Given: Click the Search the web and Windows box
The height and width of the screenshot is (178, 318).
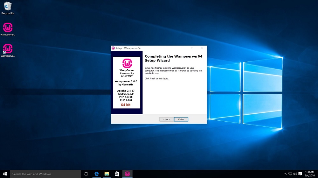Looking at the screenshot, I should 45,174.
